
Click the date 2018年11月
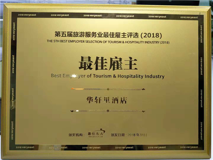click(x=137, y=135)
